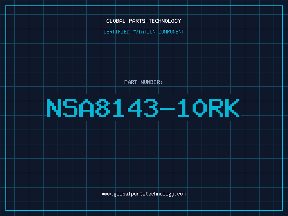This screenshot has height=216, width=288.
Task: Click the letter S in the part number
Action: [x=70, y=108]
